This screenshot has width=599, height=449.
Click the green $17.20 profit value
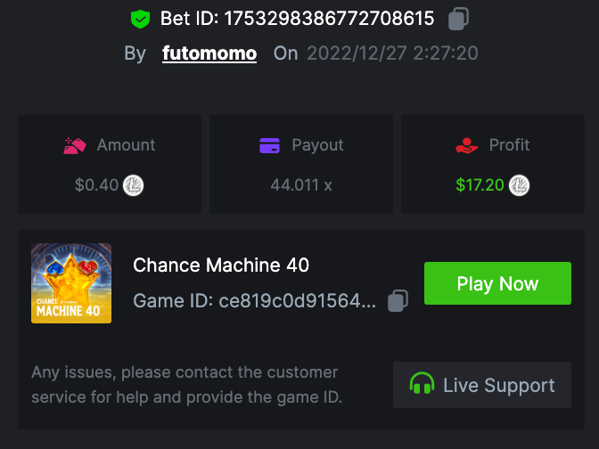coord(480,185)
